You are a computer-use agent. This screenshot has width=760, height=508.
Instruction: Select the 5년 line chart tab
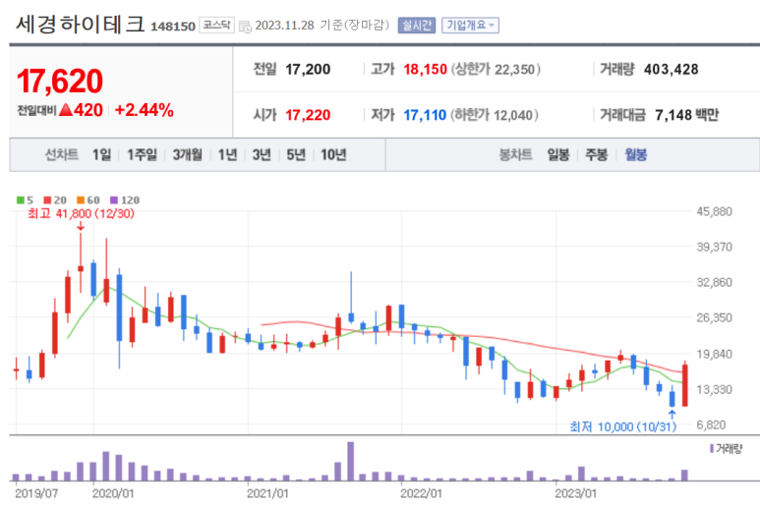point(296,155)
